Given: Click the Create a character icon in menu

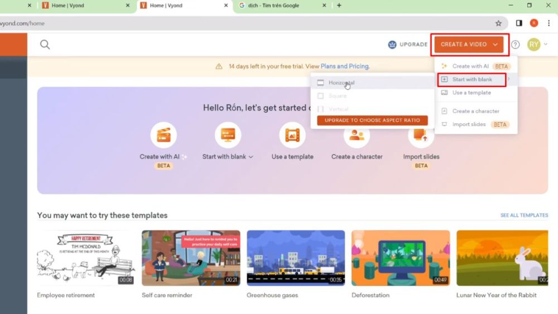Looking at the screenshot, I should pyautogui.click(x=445, y=111).
